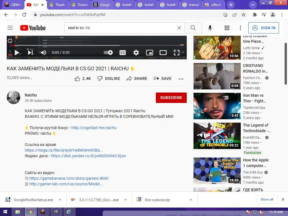Expand 5.0.1112.7760_Goo....exe download options
The width and height of the screenshot is (288, 216).
pos(125,200)
